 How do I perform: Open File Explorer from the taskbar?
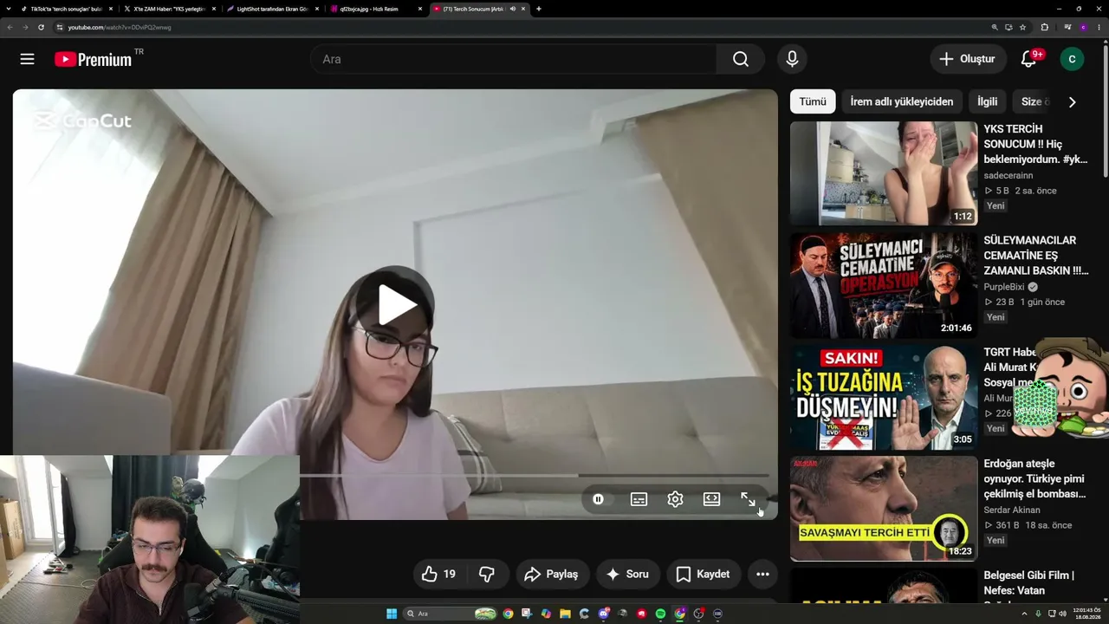(565, 614)
